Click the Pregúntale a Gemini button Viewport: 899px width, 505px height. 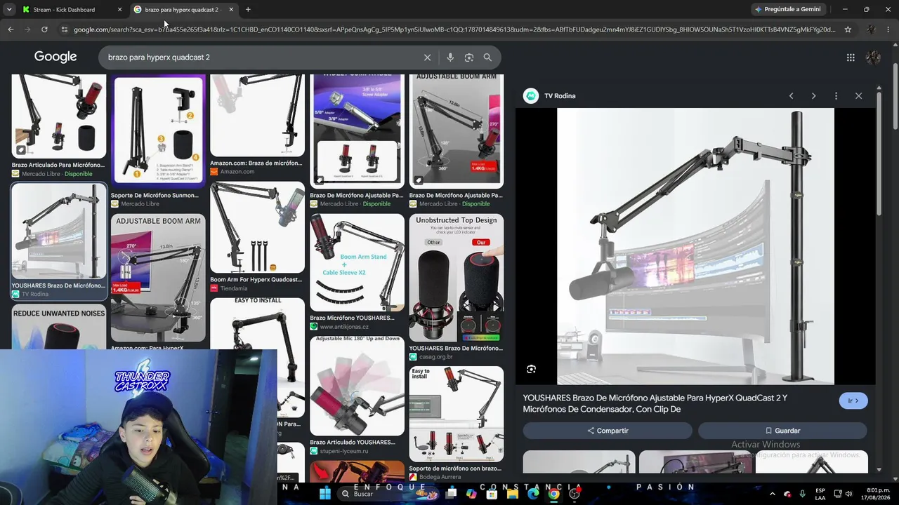click(787, 9)
